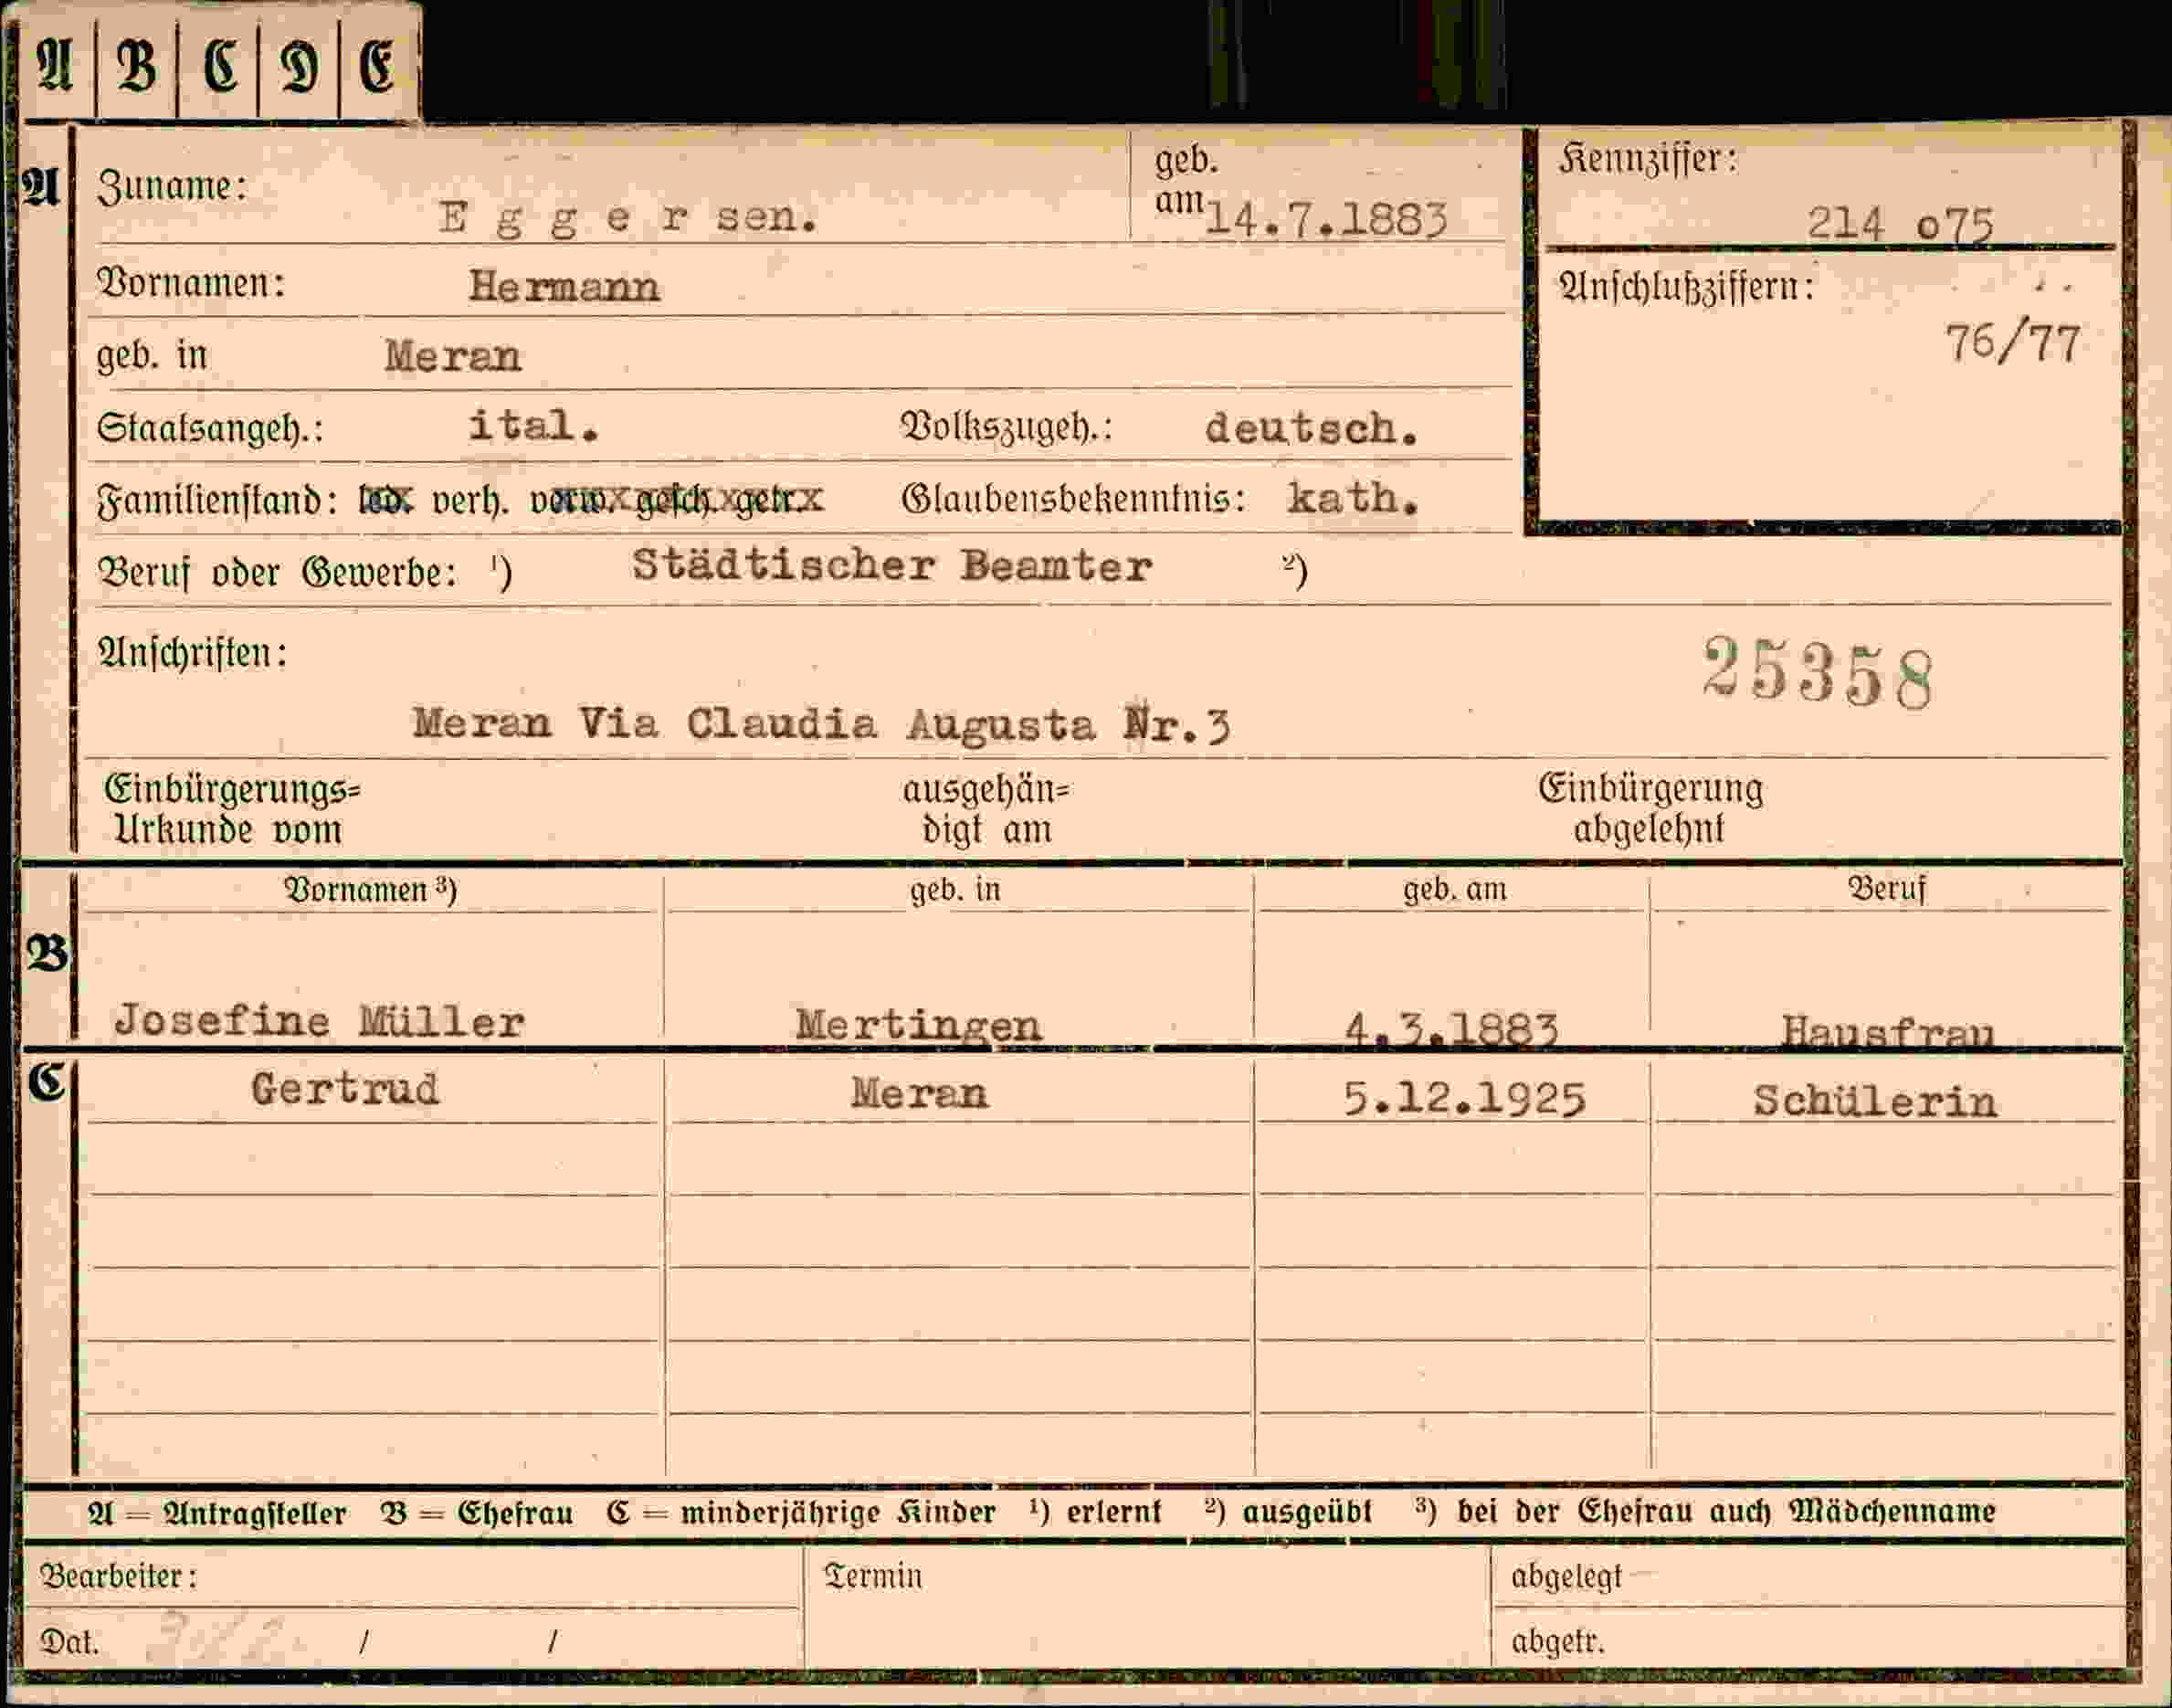Click the "Familienstand:" label
Image resolution: width=2172 pixels, height=1708 pixels.
217,499
